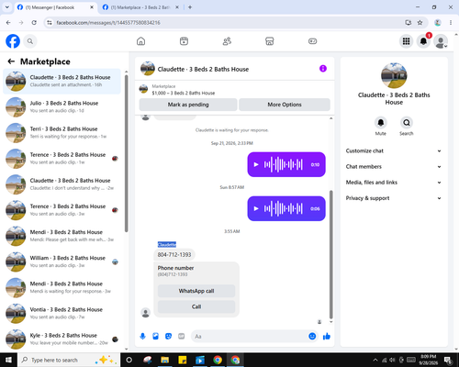Open Terri's 3 Beds 2 Baths House chat
This screenshot has height=367, width=459.
tap(62, 133)
